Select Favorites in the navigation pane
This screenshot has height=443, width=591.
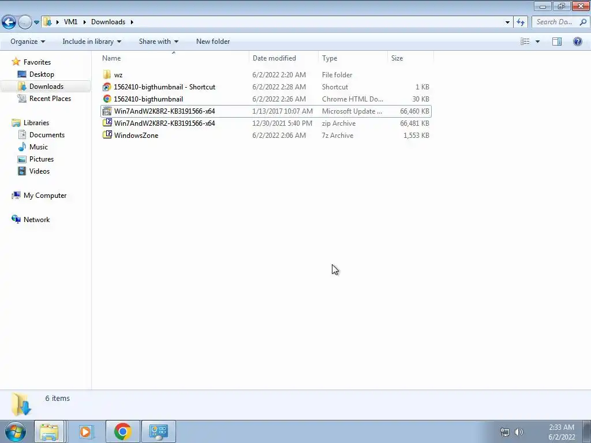pos(37,62)
